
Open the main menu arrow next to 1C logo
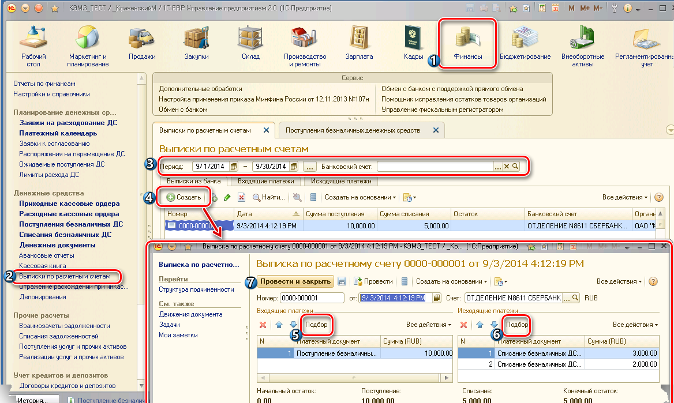[x=25, y=8]
